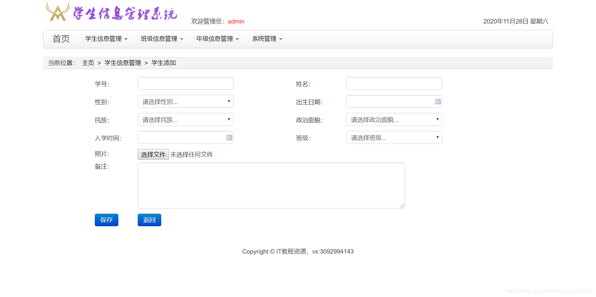Screen dimensions: 596x297
Task: Expand the 班级 dropdown
Action: tap(394, 137)
